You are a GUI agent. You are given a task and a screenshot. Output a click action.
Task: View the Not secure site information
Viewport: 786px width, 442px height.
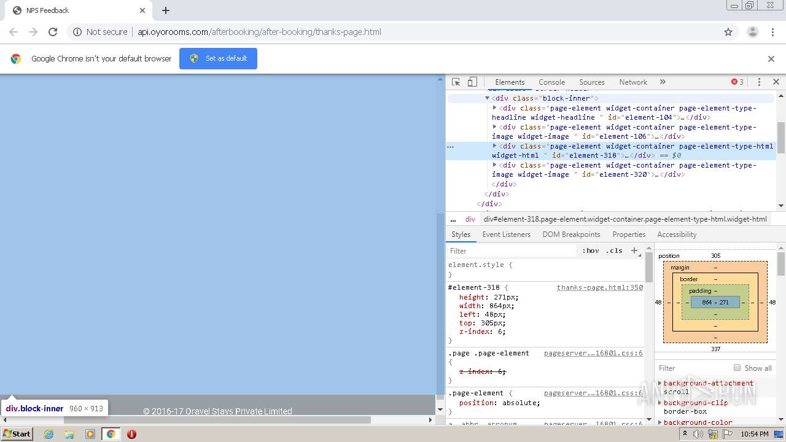(x=100, y=32)
